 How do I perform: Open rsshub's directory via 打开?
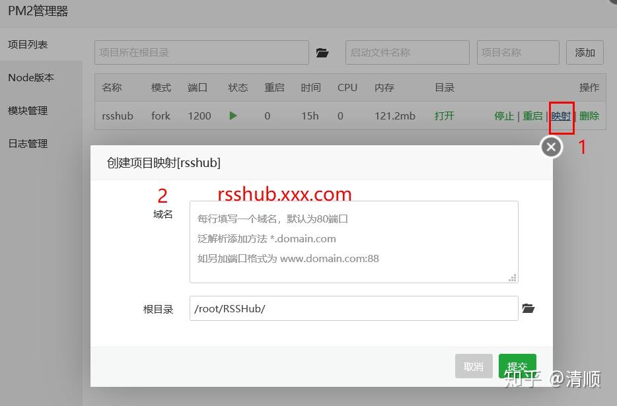point(444,116)
